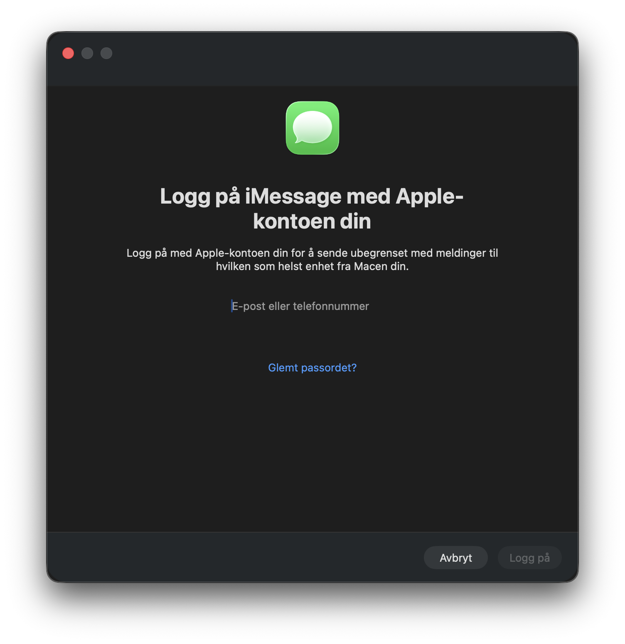
Task: Click the word Apple- in the heading
Action: [x=429, y=196]
